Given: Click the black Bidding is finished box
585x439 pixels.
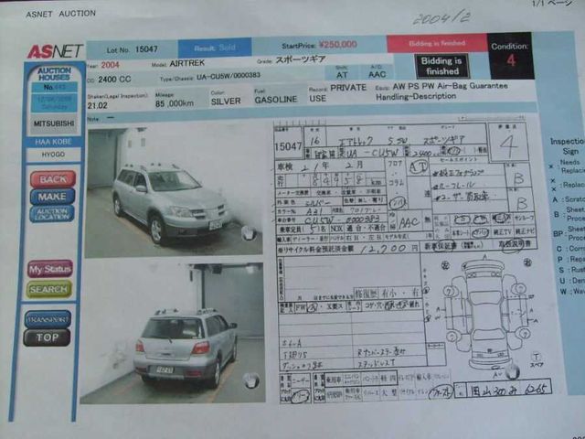Looking at the screenshot, I should tap(442, 66).
